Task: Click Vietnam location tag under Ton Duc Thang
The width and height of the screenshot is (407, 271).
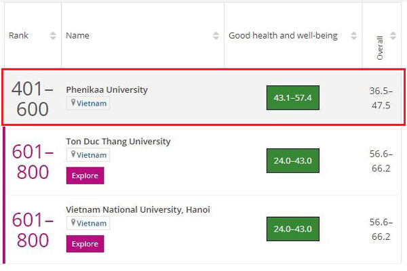Action: point(88,155)
